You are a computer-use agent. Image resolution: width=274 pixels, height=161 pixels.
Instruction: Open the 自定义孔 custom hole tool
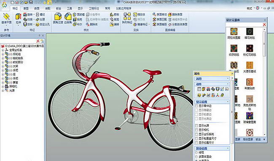43,24
